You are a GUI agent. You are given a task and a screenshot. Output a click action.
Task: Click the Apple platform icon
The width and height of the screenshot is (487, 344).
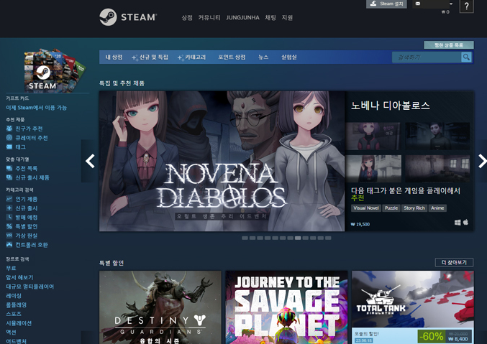tap(465, 223)
